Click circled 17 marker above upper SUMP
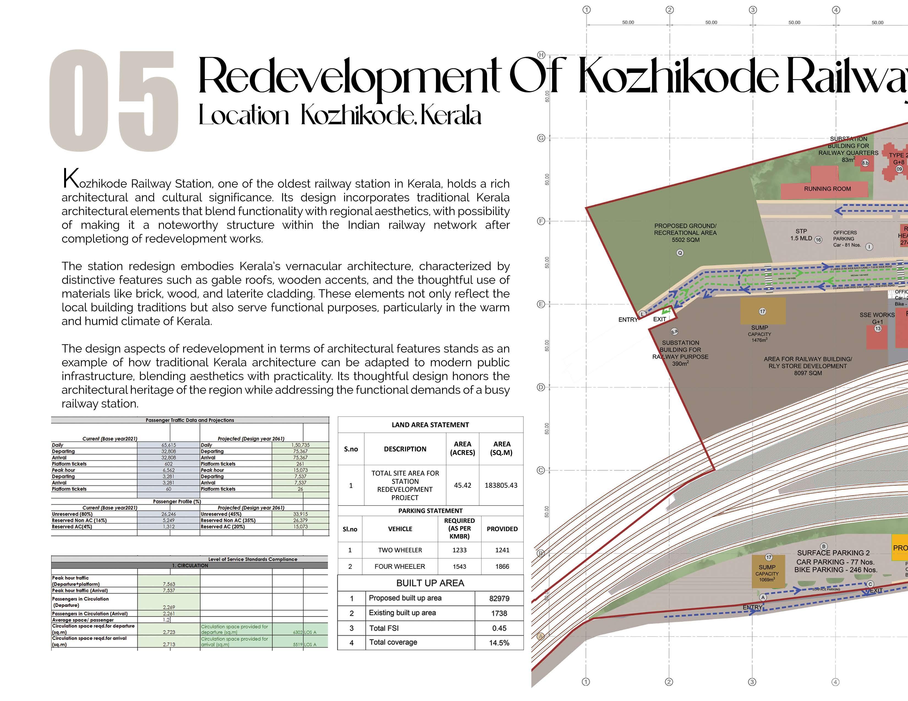 click(x=762, y=311)
